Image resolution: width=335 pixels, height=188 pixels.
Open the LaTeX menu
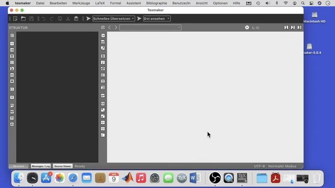click(x=100, y=3)
